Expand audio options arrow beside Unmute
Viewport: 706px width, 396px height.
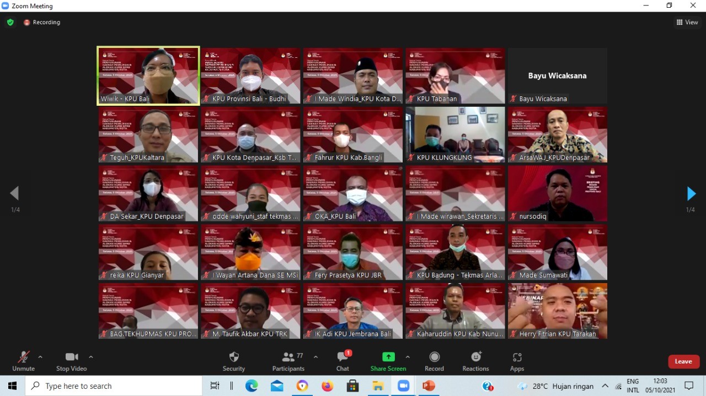click(x=40, y=357)
